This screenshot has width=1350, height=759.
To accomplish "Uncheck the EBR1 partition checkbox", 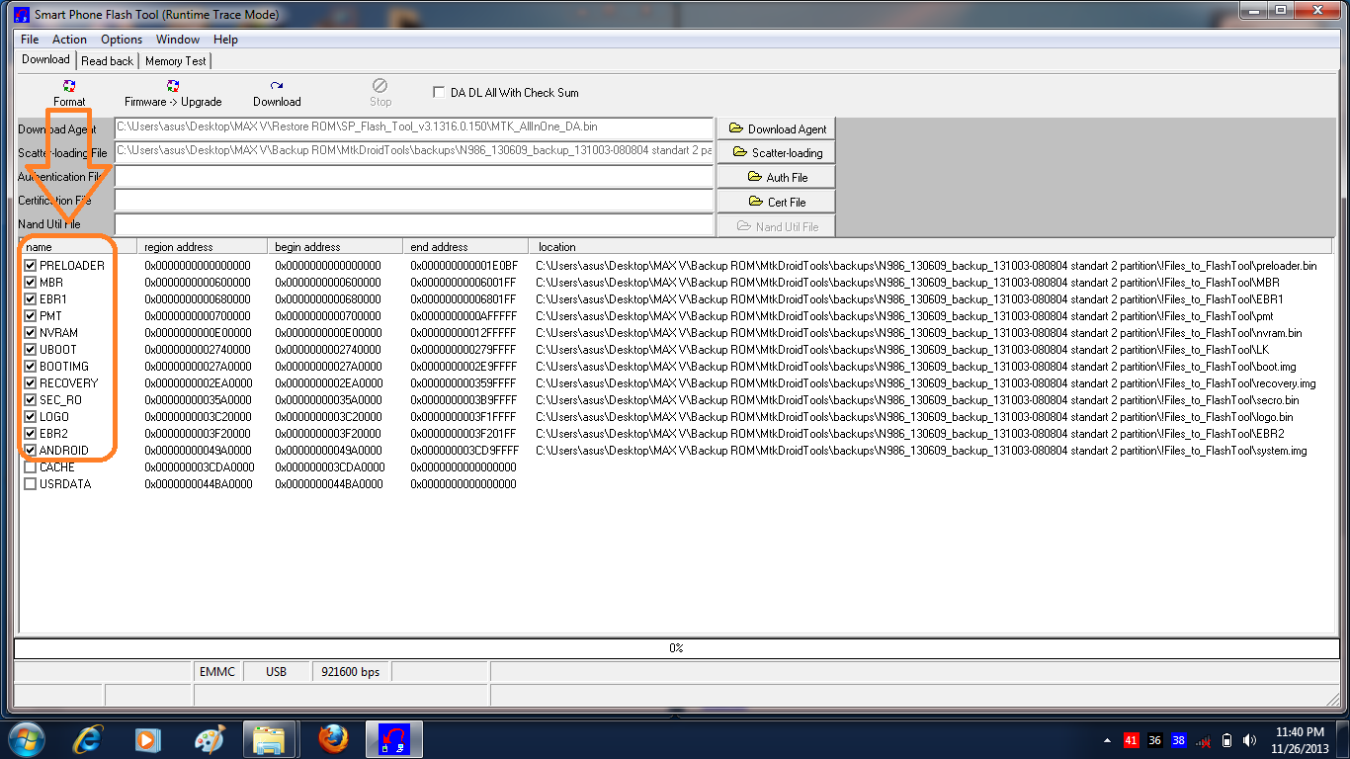I will (31, 298).
